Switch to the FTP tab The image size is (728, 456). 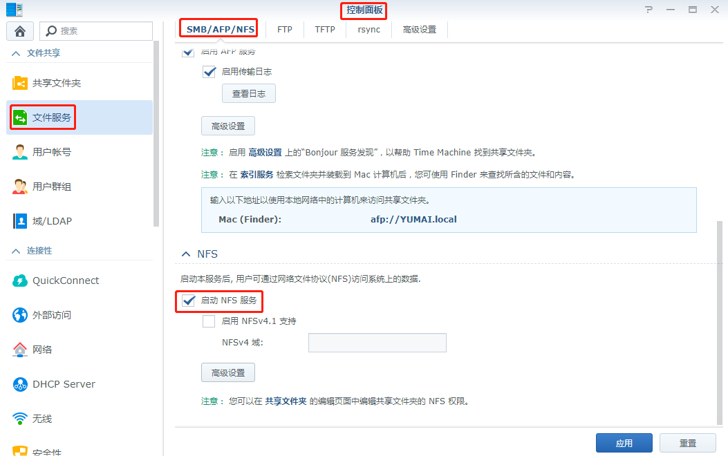(284, 30)
